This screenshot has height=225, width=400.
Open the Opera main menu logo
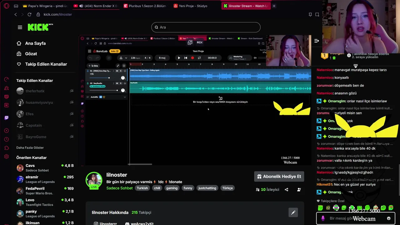(x=7, y=6)
